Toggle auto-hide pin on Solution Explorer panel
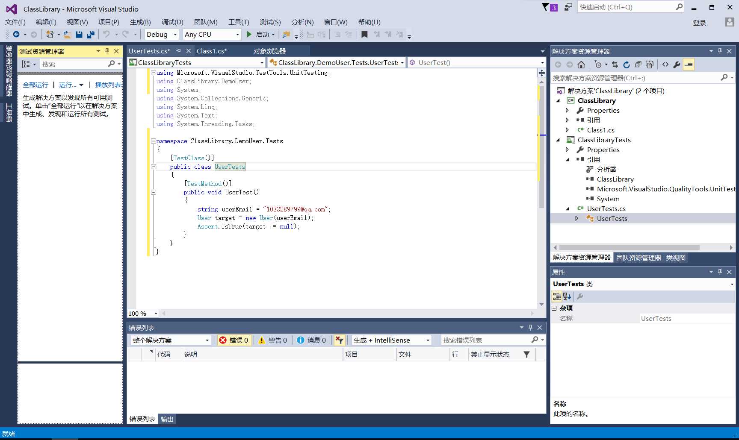 pos(720,51)
